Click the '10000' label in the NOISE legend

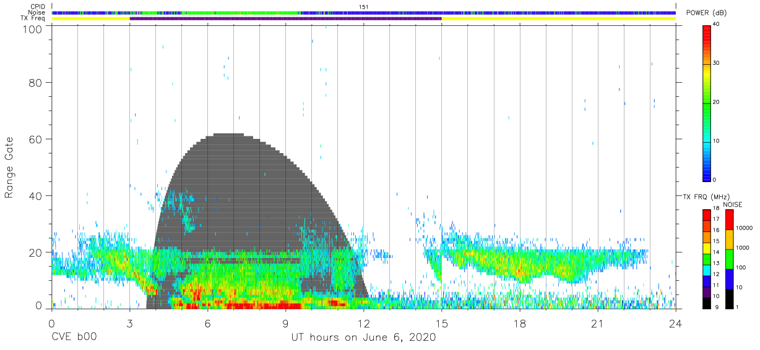pos(745,228)
